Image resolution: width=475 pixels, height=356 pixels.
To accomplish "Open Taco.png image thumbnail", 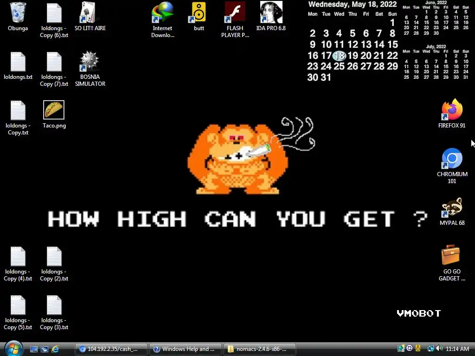I will tap(54, 114).
